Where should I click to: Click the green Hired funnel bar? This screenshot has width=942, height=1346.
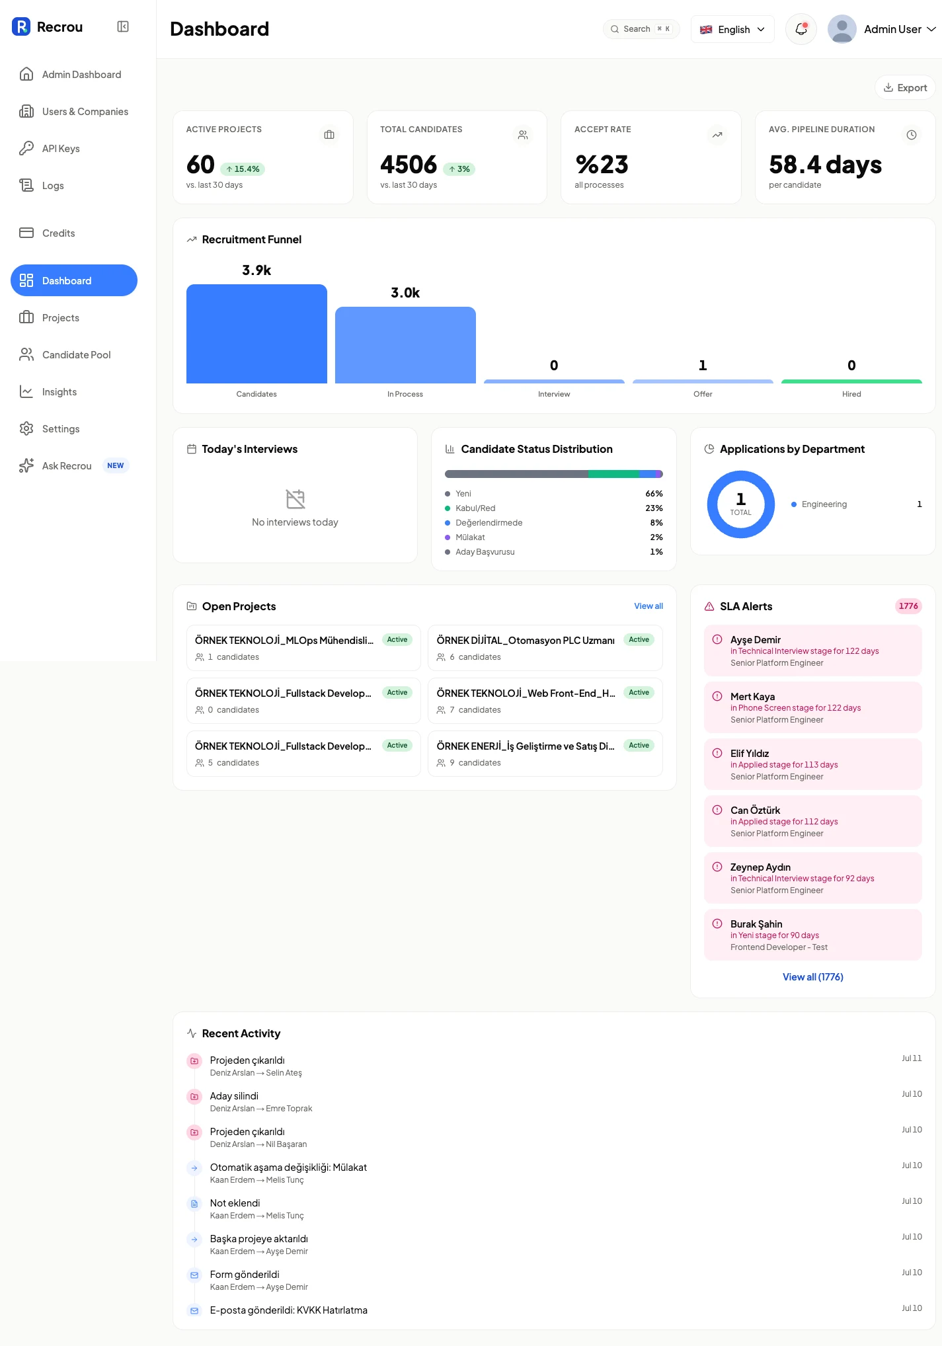coord(851,381)
